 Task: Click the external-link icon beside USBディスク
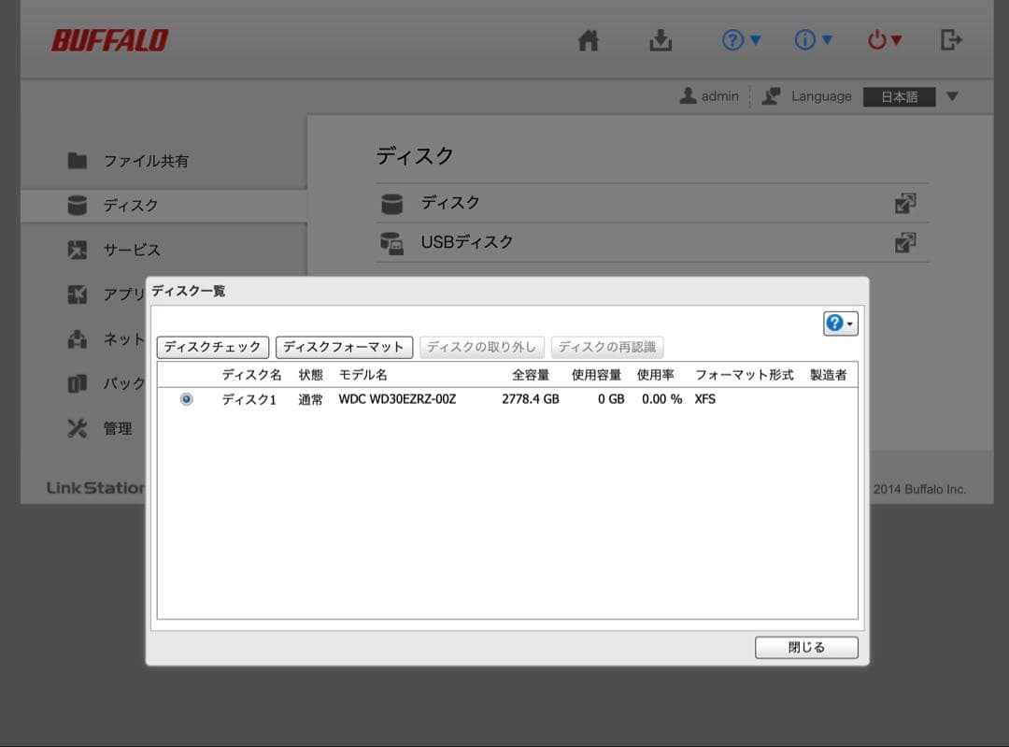[904, 241]
